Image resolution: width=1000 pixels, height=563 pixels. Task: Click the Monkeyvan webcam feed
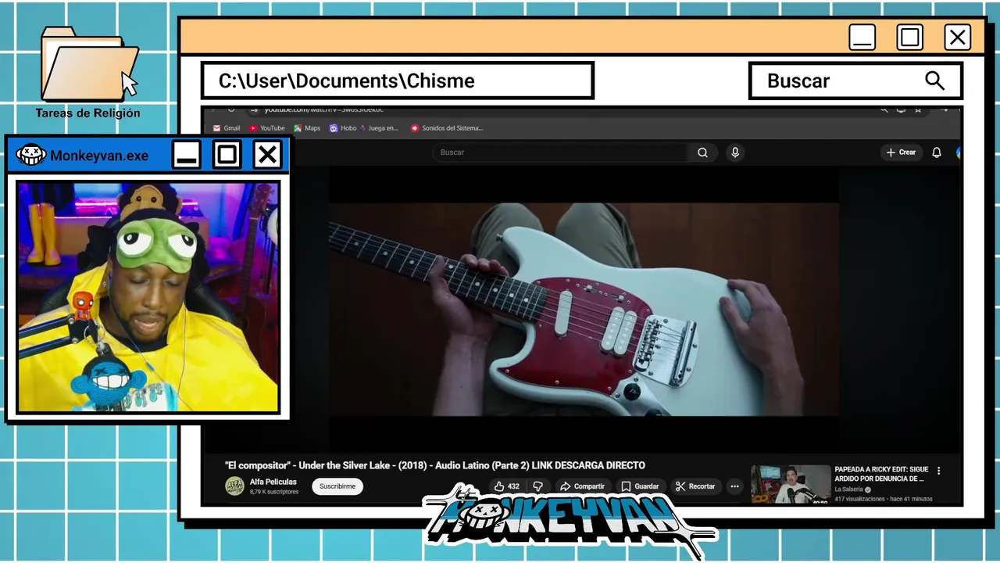click(x=148, y=297)
